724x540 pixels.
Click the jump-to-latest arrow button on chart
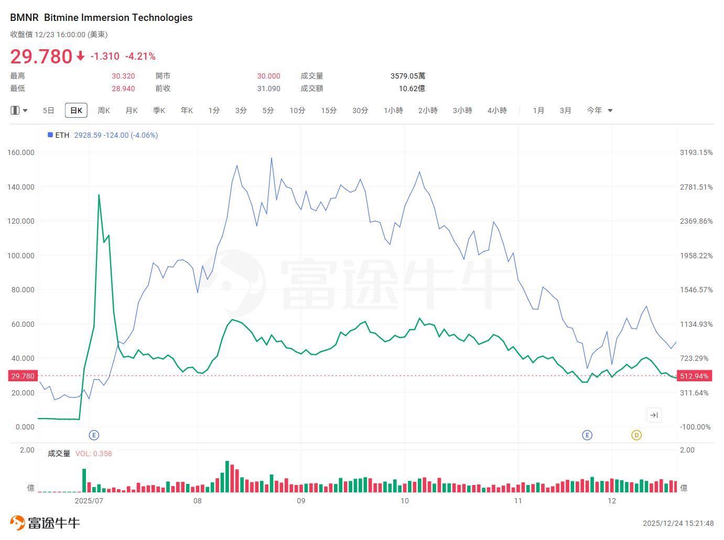654,415
